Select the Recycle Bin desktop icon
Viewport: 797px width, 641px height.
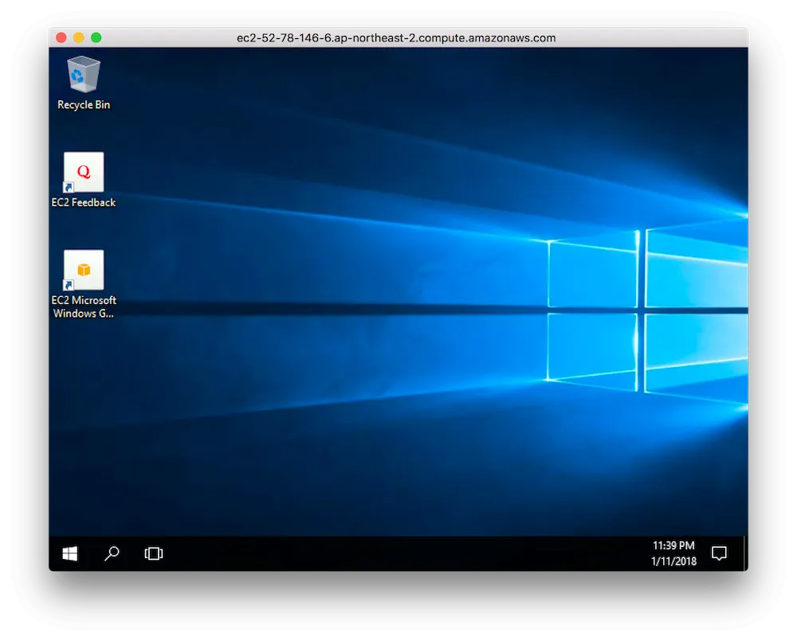click(x=84, y=75)
